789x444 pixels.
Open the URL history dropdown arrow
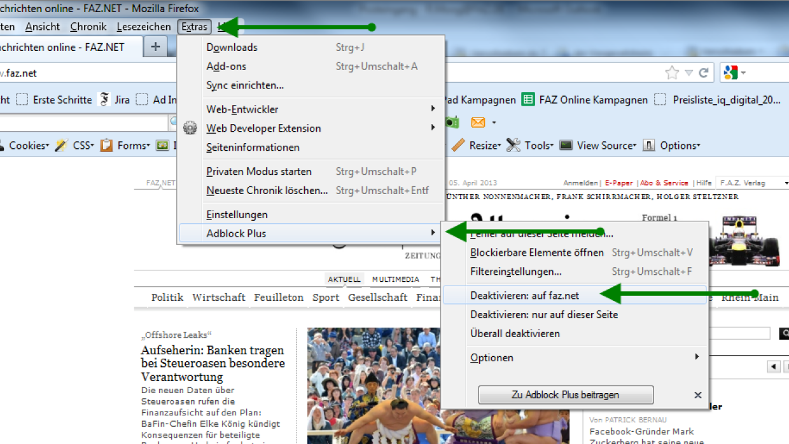688,73
